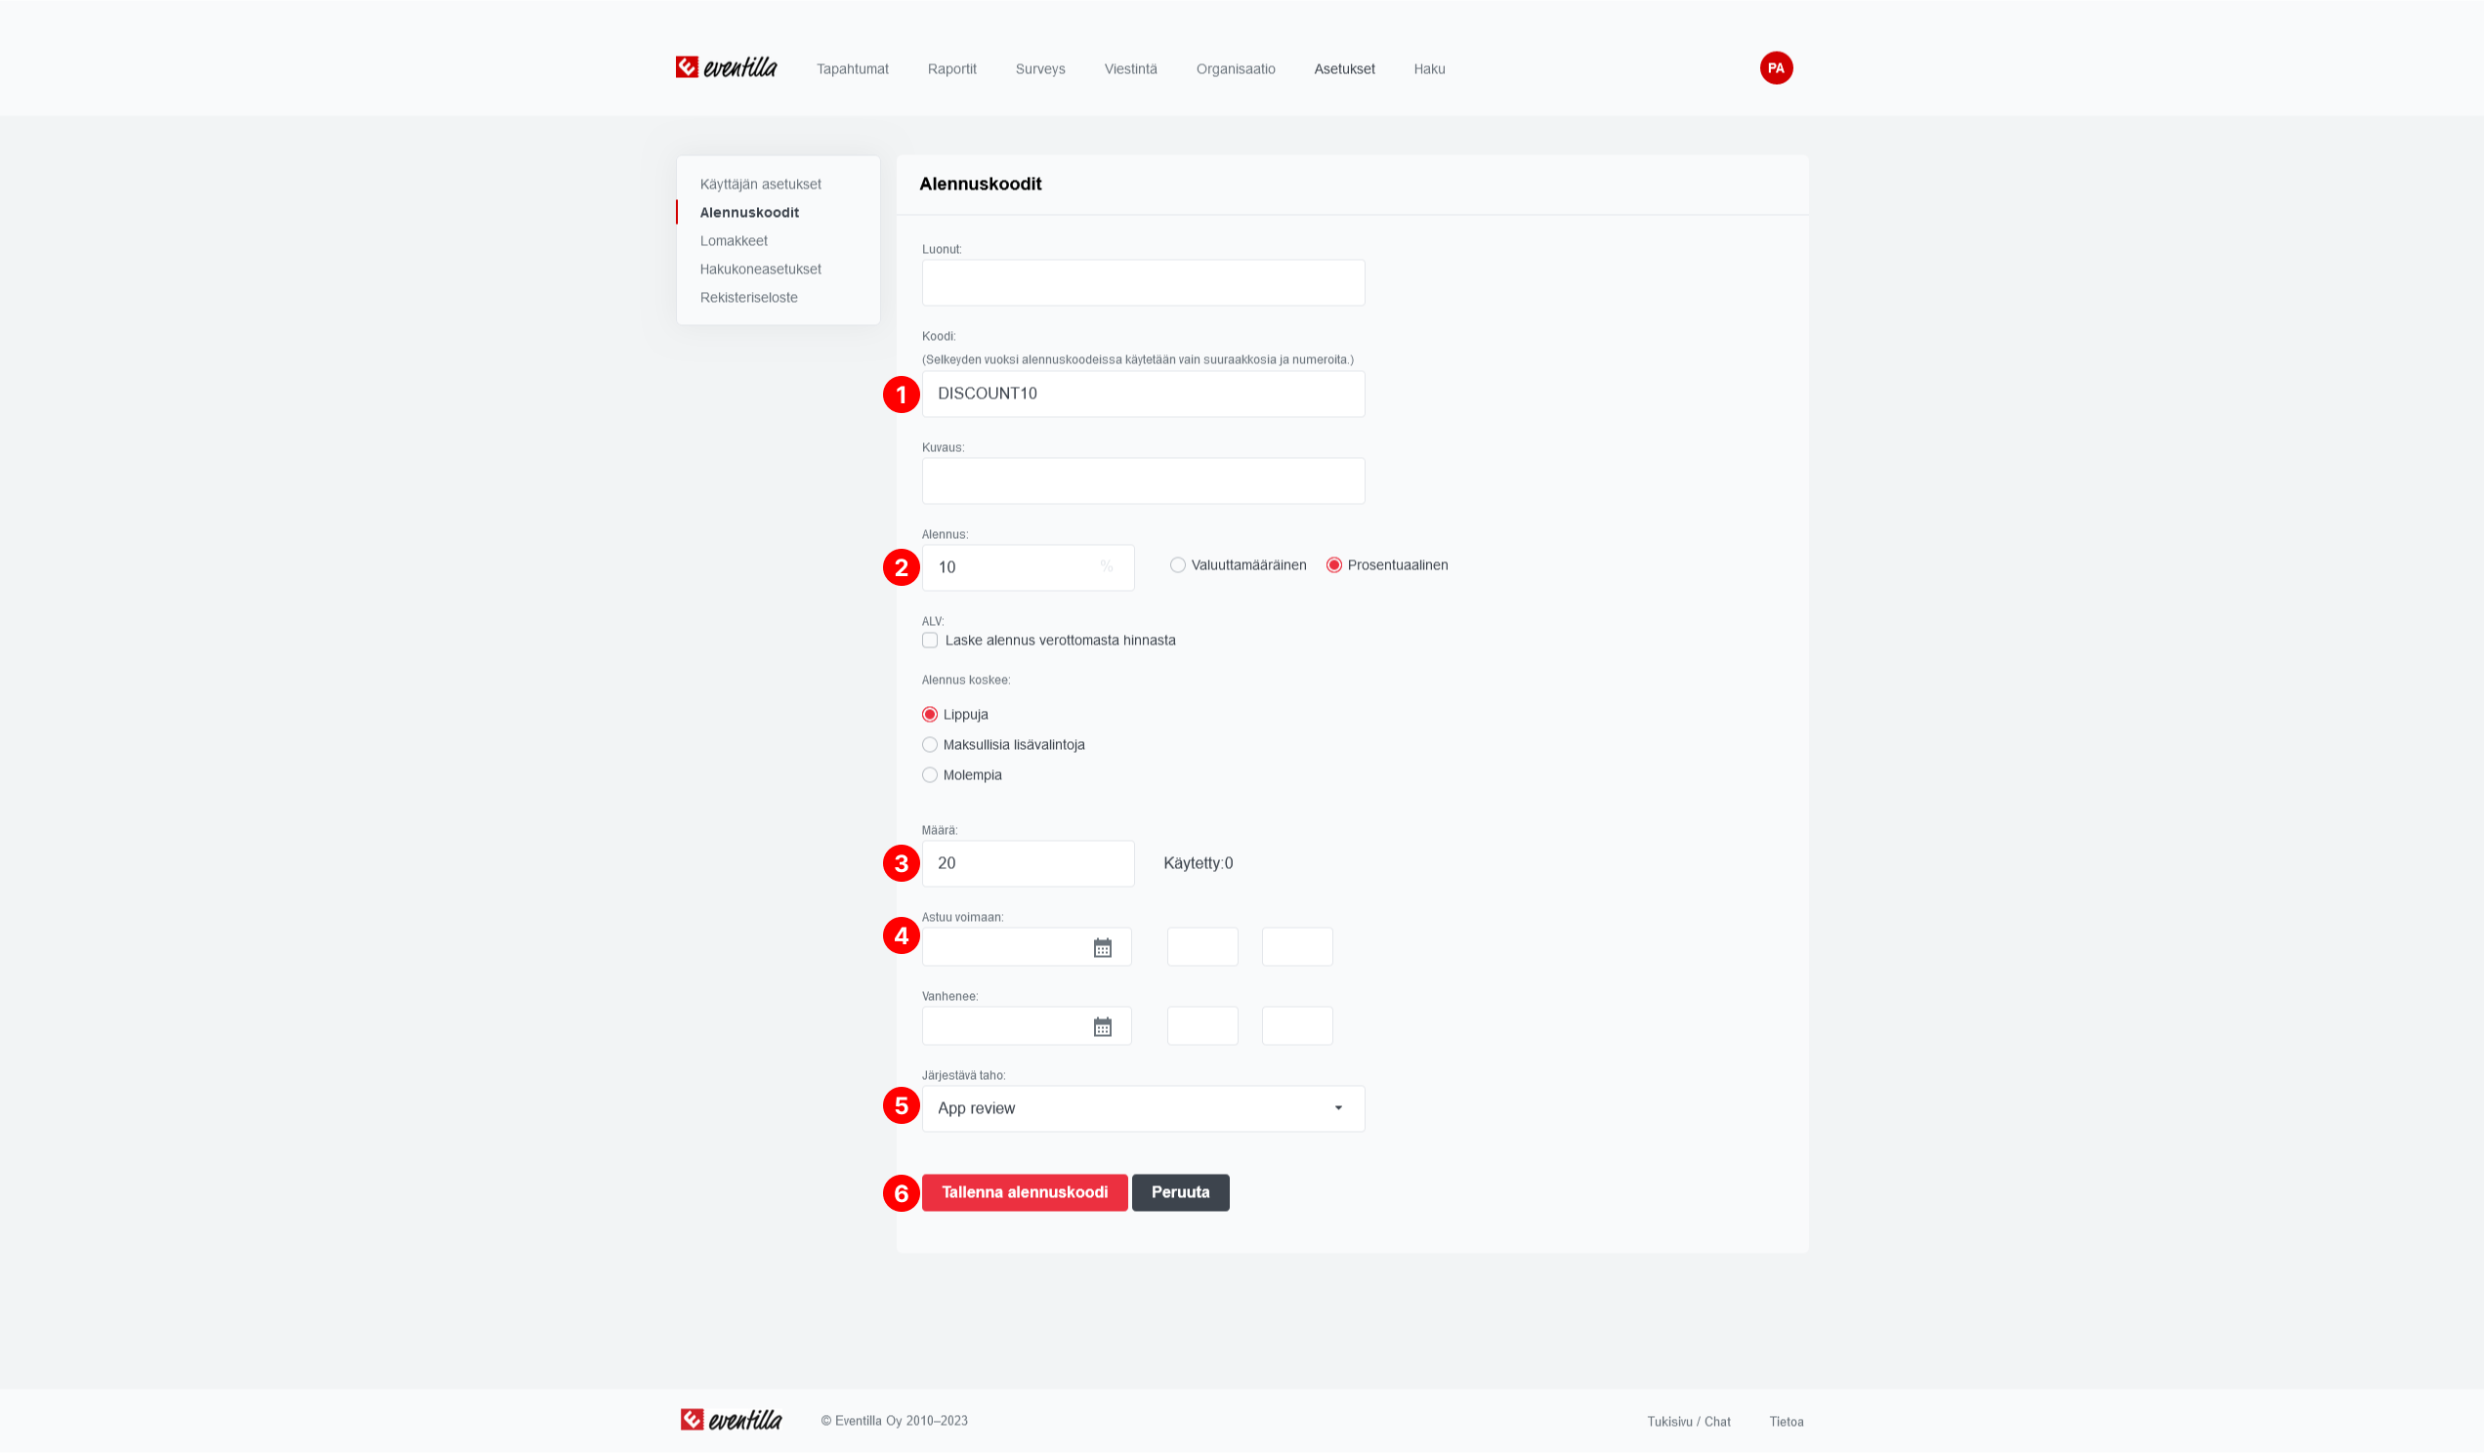Click the Tallenna alennuskoodi button

pyautogui.click(x=1024, y=1192)
